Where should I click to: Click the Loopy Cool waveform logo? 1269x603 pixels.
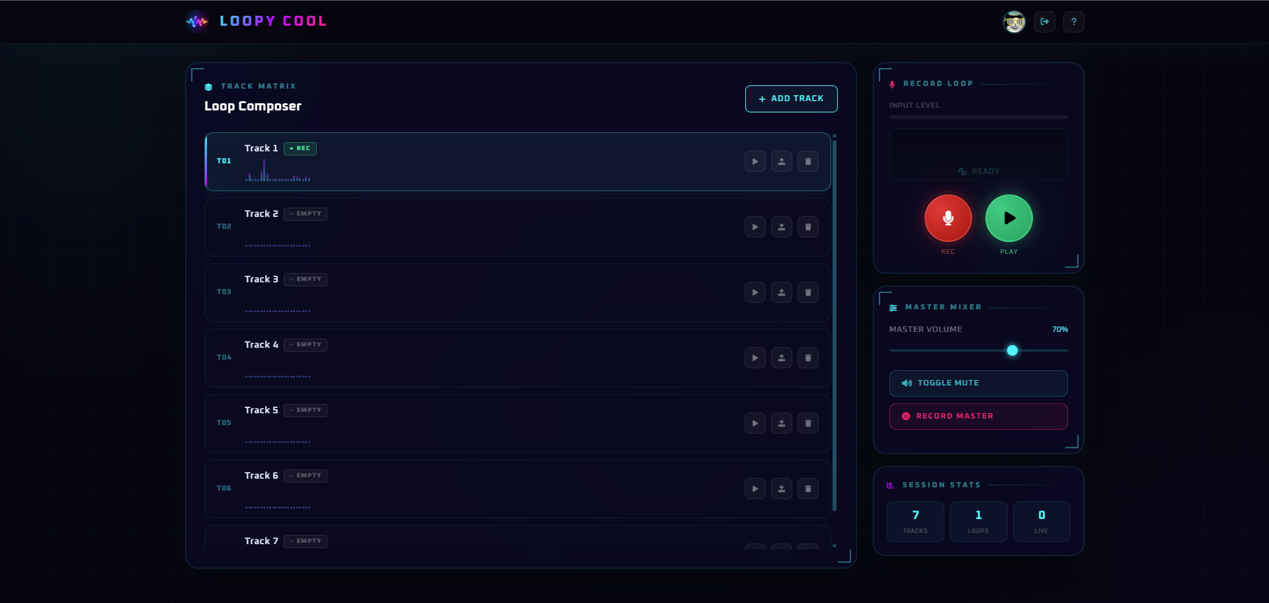click(197, 22)
